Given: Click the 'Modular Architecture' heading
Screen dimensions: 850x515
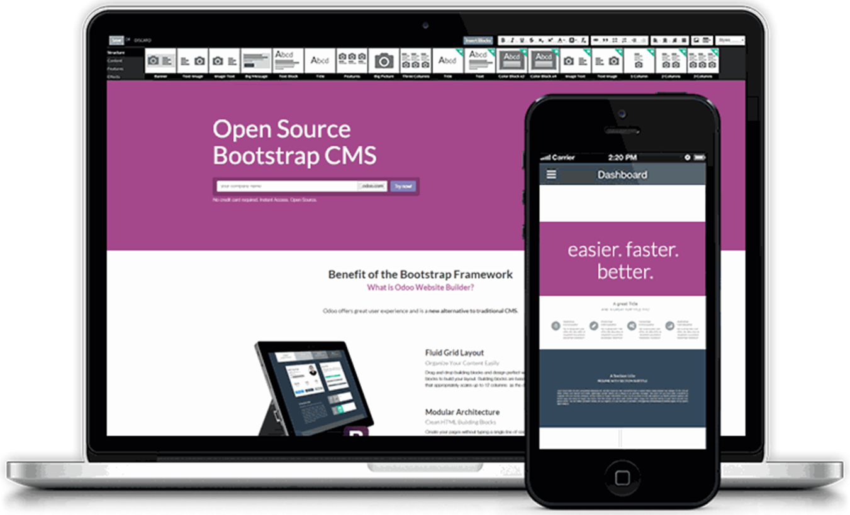Looking at the screenshot, I should 462,412.
